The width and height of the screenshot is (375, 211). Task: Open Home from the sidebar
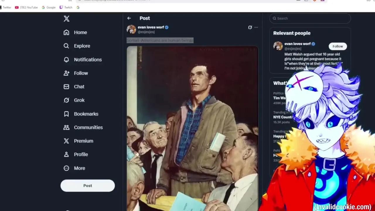75,32
